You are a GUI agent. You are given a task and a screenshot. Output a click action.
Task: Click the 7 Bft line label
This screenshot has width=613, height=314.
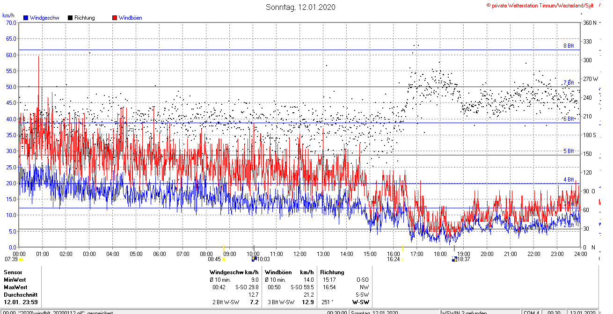click(568, 83)
